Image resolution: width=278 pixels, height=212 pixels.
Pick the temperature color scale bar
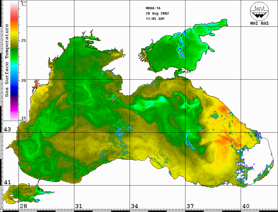(x=14, y=61)
